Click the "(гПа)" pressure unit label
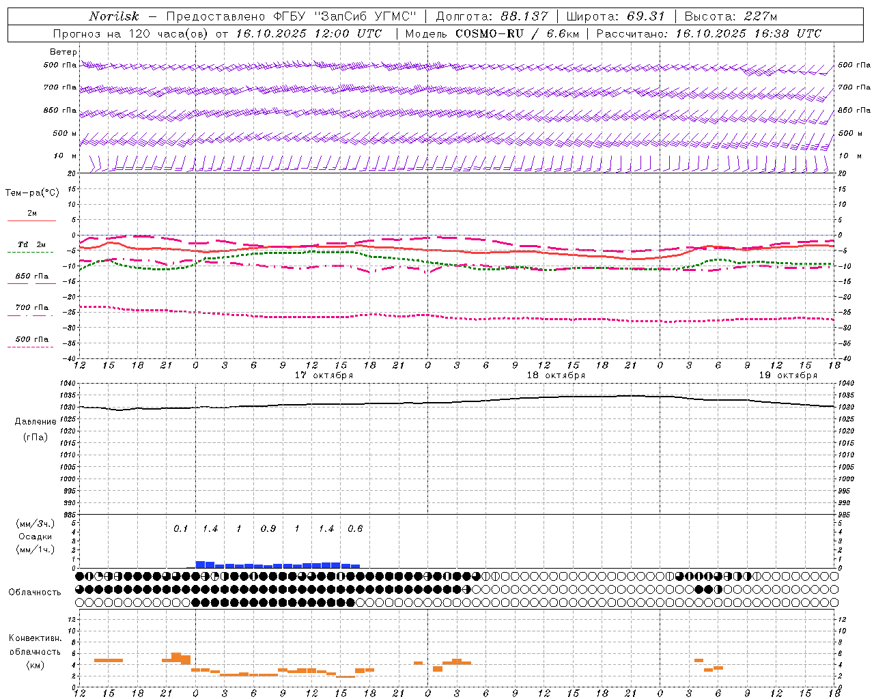Screen dimensions: 874x699 (x=36, y=438)
